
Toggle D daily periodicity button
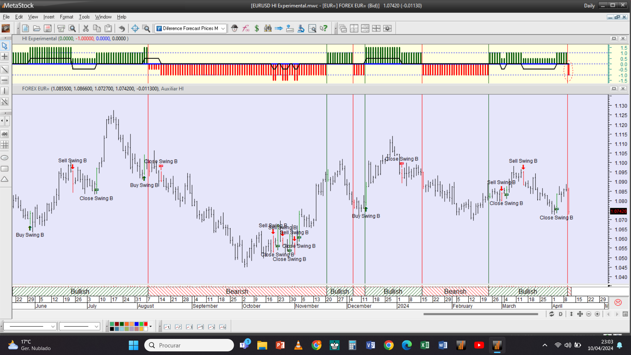[x=561, y=314]
